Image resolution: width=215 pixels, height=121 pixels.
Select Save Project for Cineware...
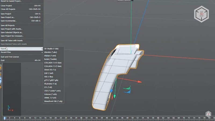point(12,36)
